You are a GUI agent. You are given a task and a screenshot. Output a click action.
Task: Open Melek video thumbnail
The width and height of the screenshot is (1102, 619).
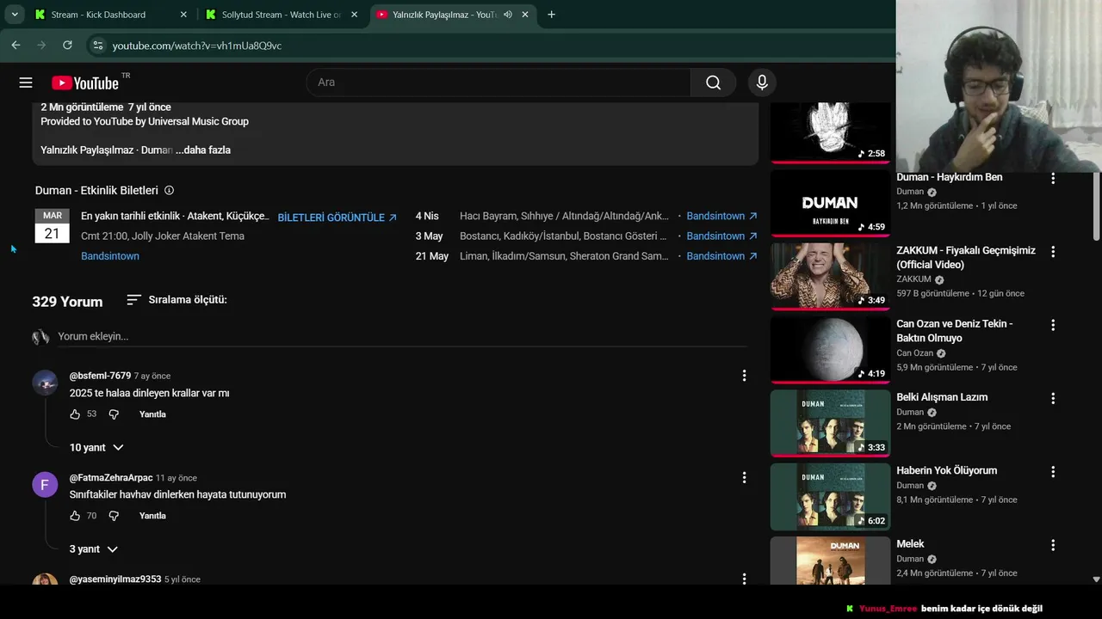[x=830, y=561]
